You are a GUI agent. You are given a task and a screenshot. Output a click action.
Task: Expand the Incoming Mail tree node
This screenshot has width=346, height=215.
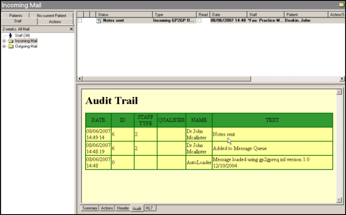coord(4,41)
